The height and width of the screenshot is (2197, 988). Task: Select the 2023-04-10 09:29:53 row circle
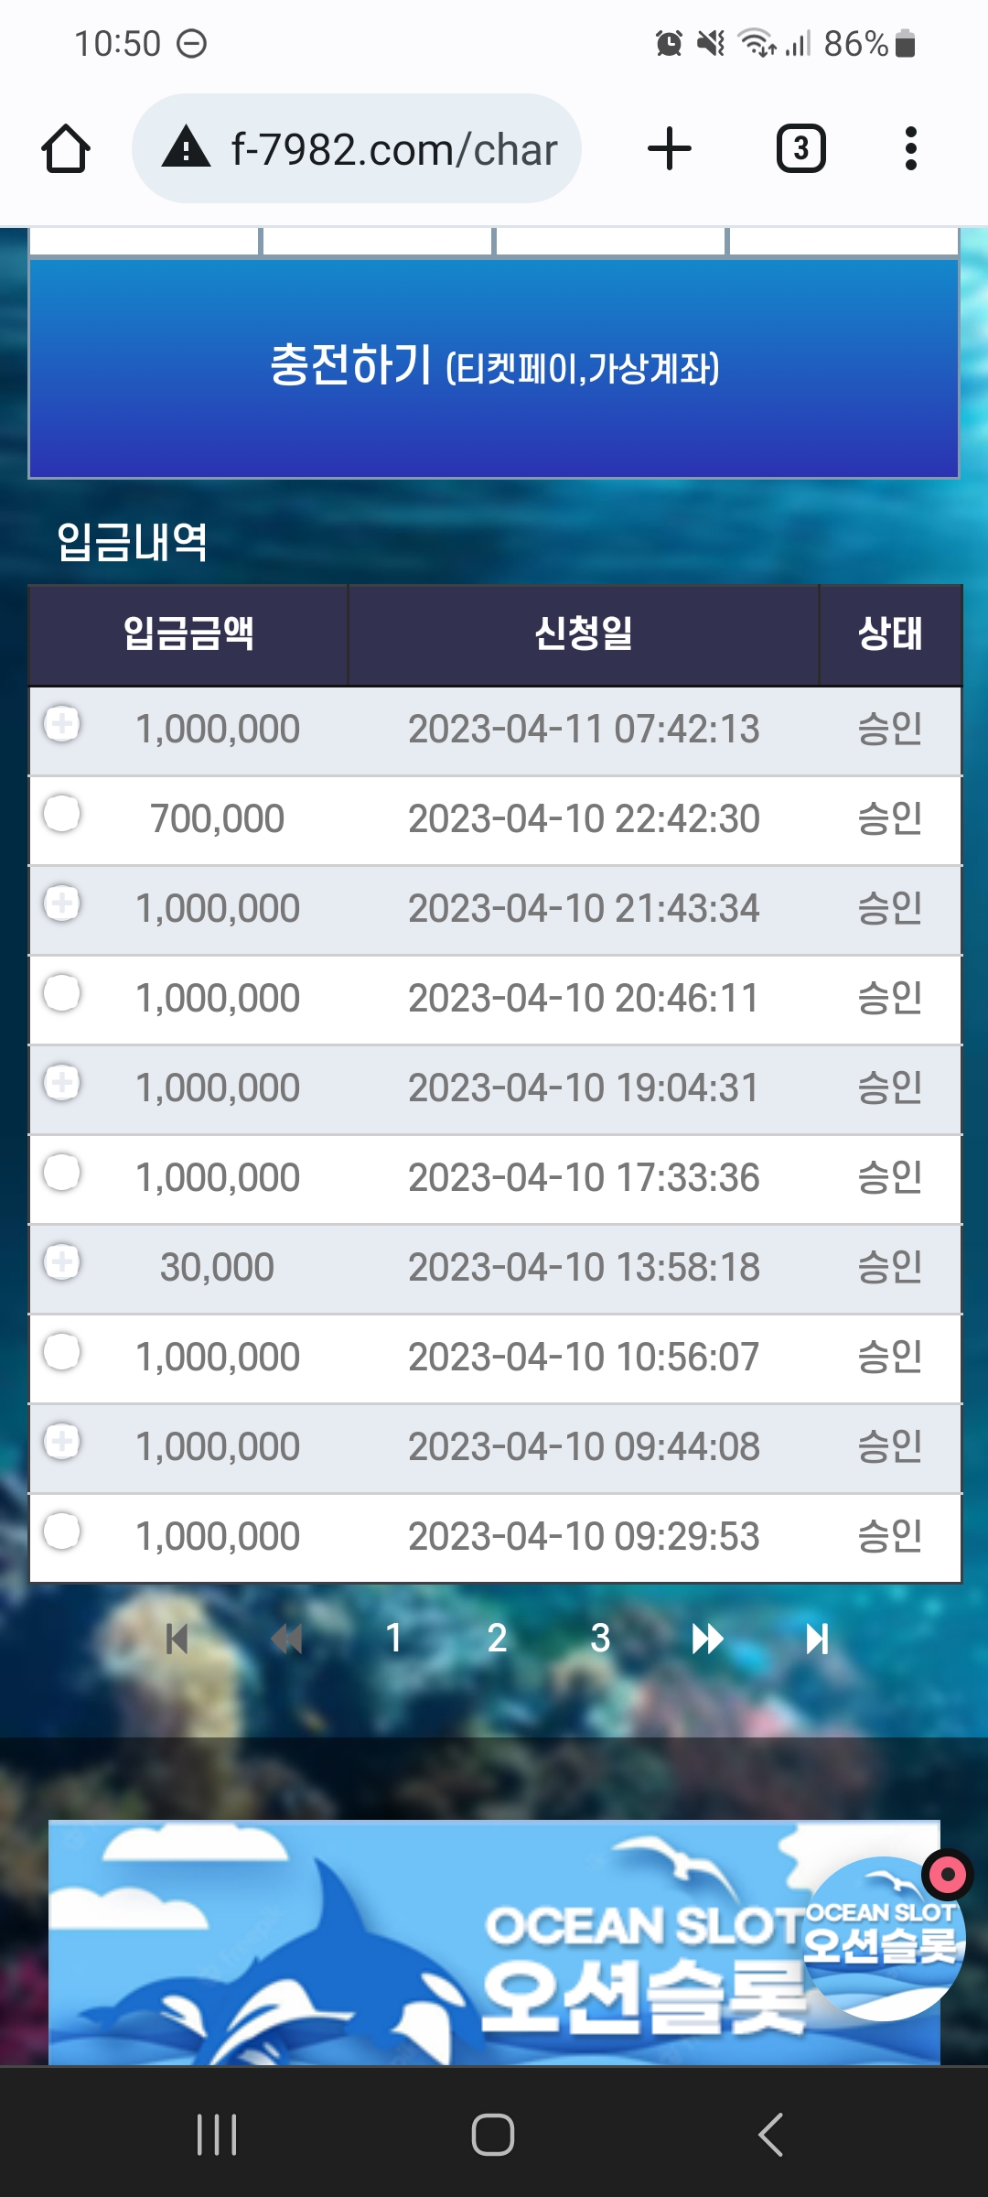(x=62, y=1531)
